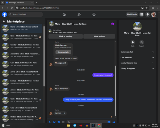Open Marie's conversation in the chat list
This screenshot has height=128, width=160.
pos(22,28)
